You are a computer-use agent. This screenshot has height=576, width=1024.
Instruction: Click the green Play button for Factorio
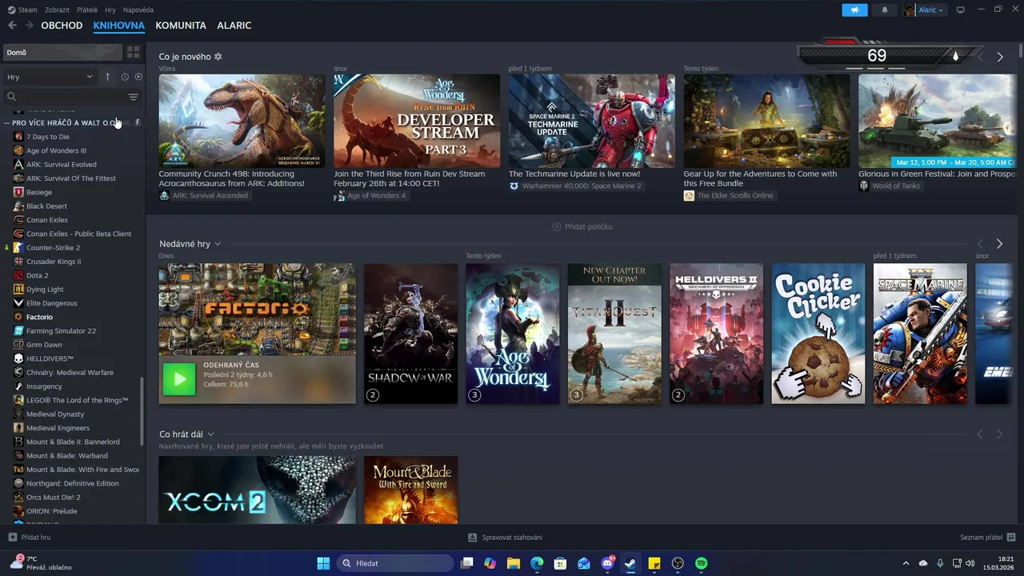178,379
